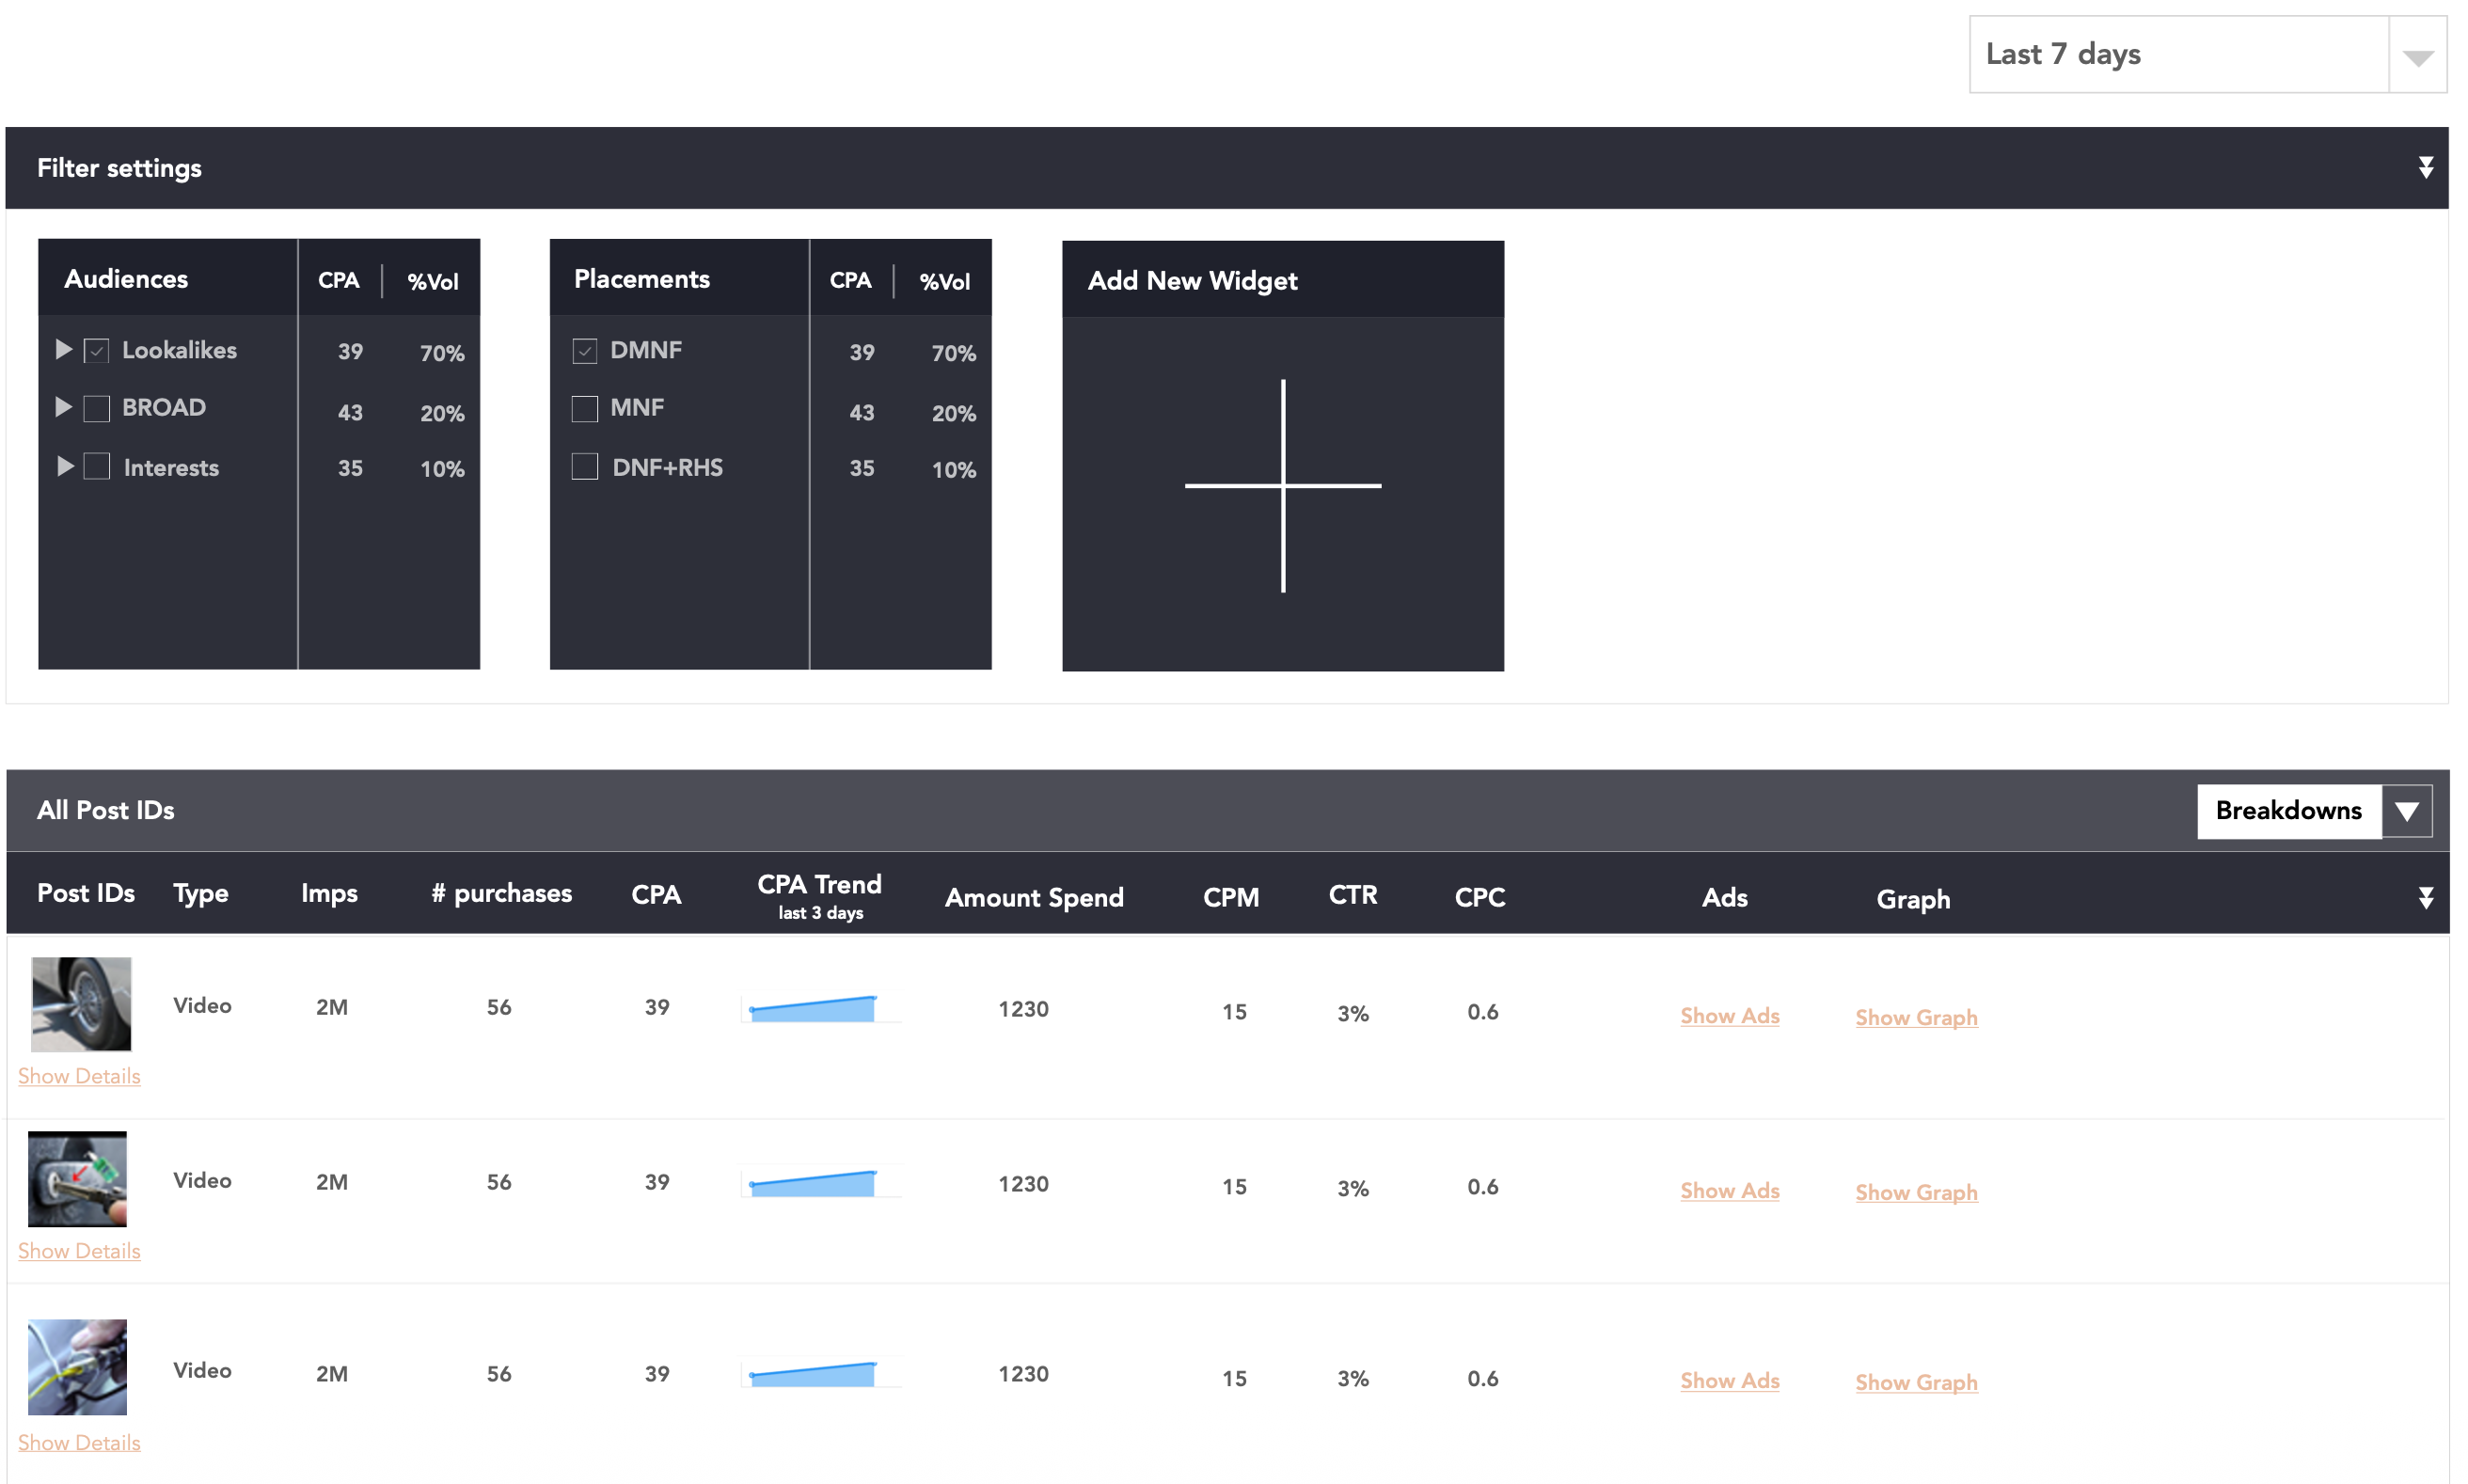
Task: Expand the BROAD audience tree
Action: point(63,408)
